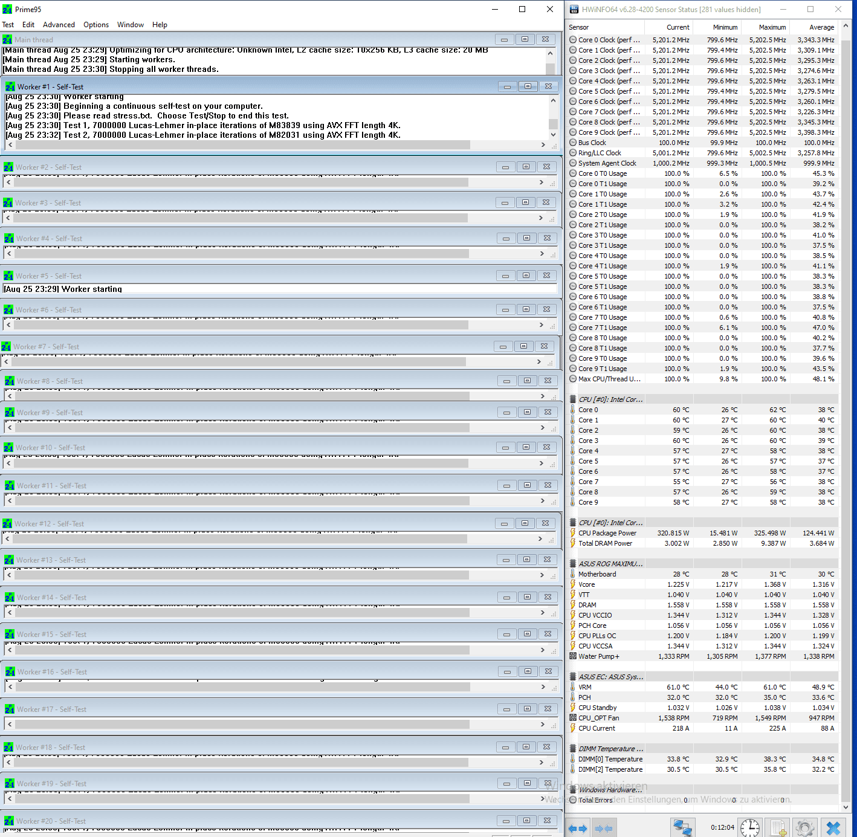Open the Options menu
Image resolution: width=857 pixels, height=837 pixels.
click(x=96, y=25)
